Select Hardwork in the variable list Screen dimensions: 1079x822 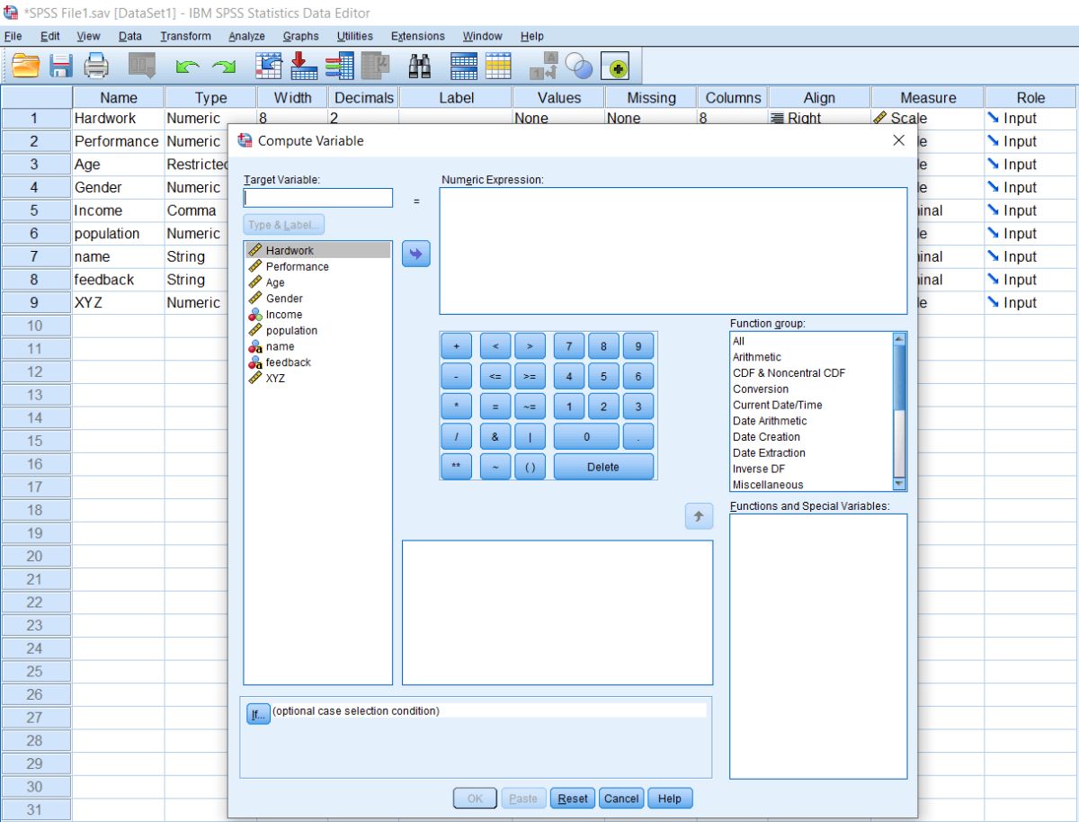coord(318,250)
